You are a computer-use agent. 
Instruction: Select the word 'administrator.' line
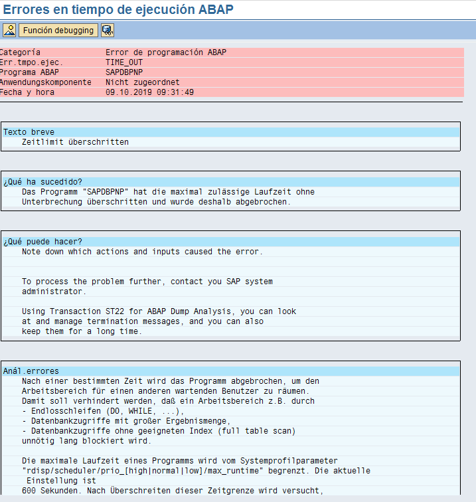54,292
